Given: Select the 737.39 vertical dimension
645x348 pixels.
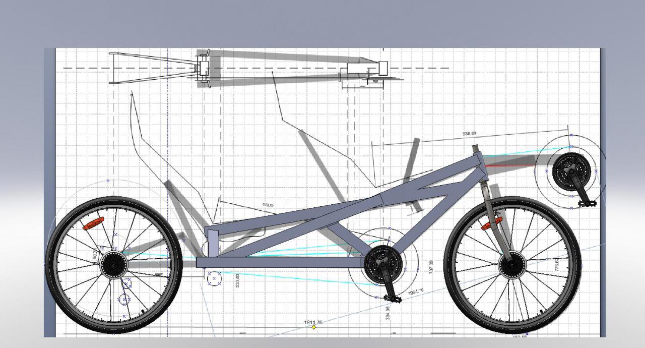Looking at the screenshot, I should (431, 267).
